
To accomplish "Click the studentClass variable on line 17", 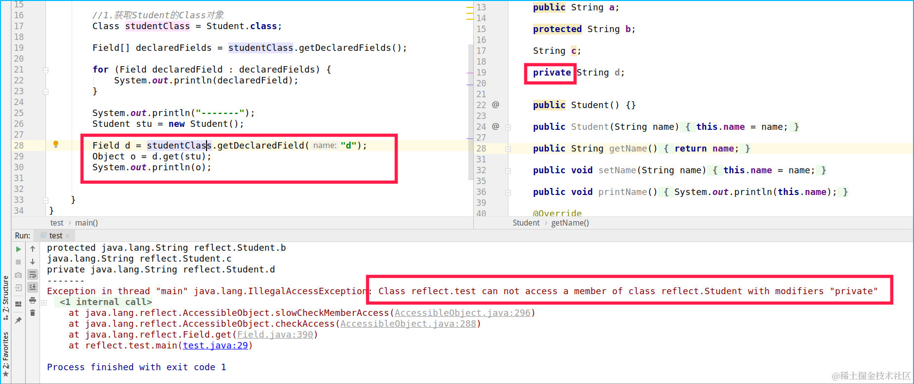I will click(x=158, y=26).
